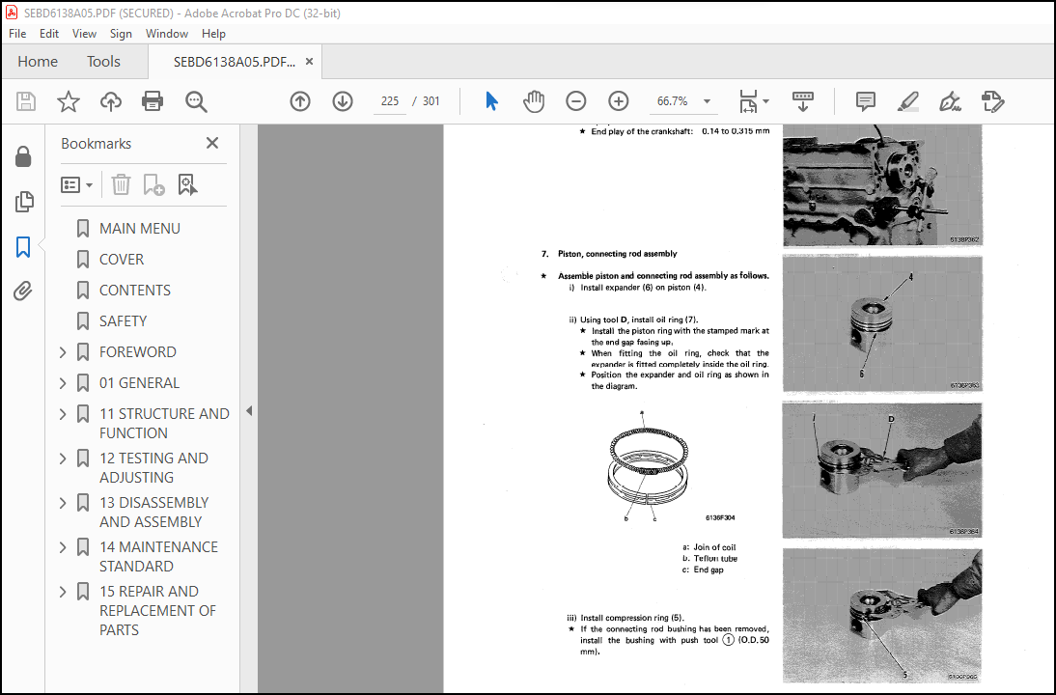Open the Sign menu
1056x695 pixels.
[121, 34]
